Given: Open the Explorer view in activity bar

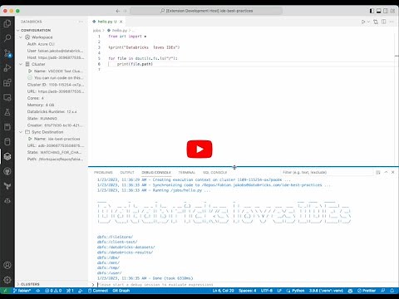Looking at the screenshot, I should pos(7,23).
